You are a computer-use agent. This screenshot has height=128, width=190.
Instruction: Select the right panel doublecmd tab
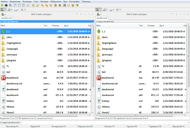coord(102,18)
